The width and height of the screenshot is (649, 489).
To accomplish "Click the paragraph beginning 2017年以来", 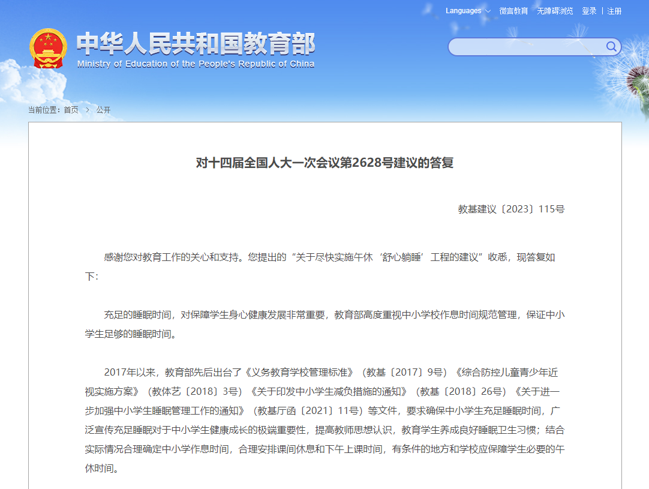I will click(325, 420).
